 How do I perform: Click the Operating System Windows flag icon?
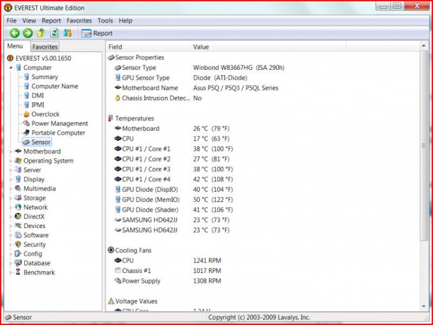(18, 160)
